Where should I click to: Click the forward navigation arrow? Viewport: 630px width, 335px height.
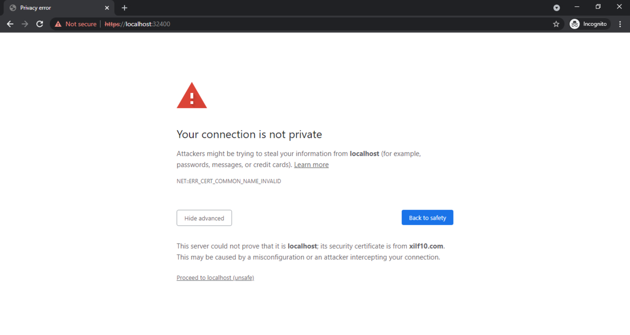click(x=25, y=24)
